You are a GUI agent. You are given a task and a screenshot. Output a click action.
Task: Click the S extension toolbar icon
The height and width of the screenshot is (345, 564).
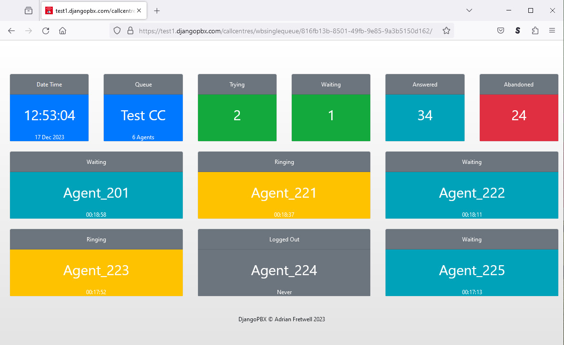tap(518, 30)
